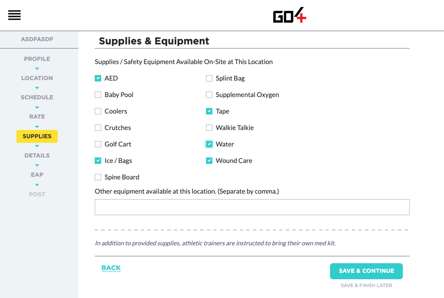Select the Walkie Talkie checkbox
This screenshot has height=298, width=444.
(x=209, y=128)
